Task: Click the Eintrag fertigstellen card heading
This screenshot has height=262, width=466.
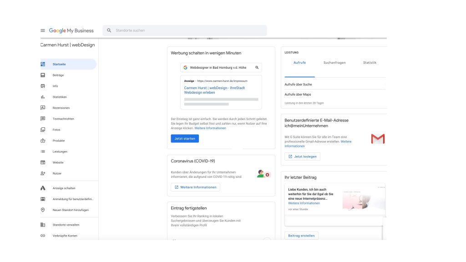Action: click(189, 208)
